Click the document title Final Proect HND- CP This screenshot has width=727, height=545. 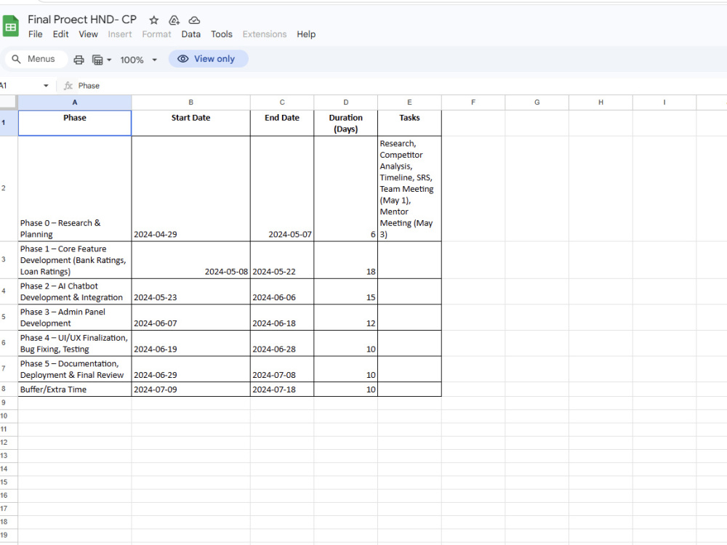coord(82,20)
